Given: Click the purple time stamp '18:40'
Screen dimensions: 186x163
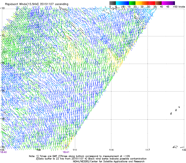Looking at the screenshot, I should tap(4, 152).
